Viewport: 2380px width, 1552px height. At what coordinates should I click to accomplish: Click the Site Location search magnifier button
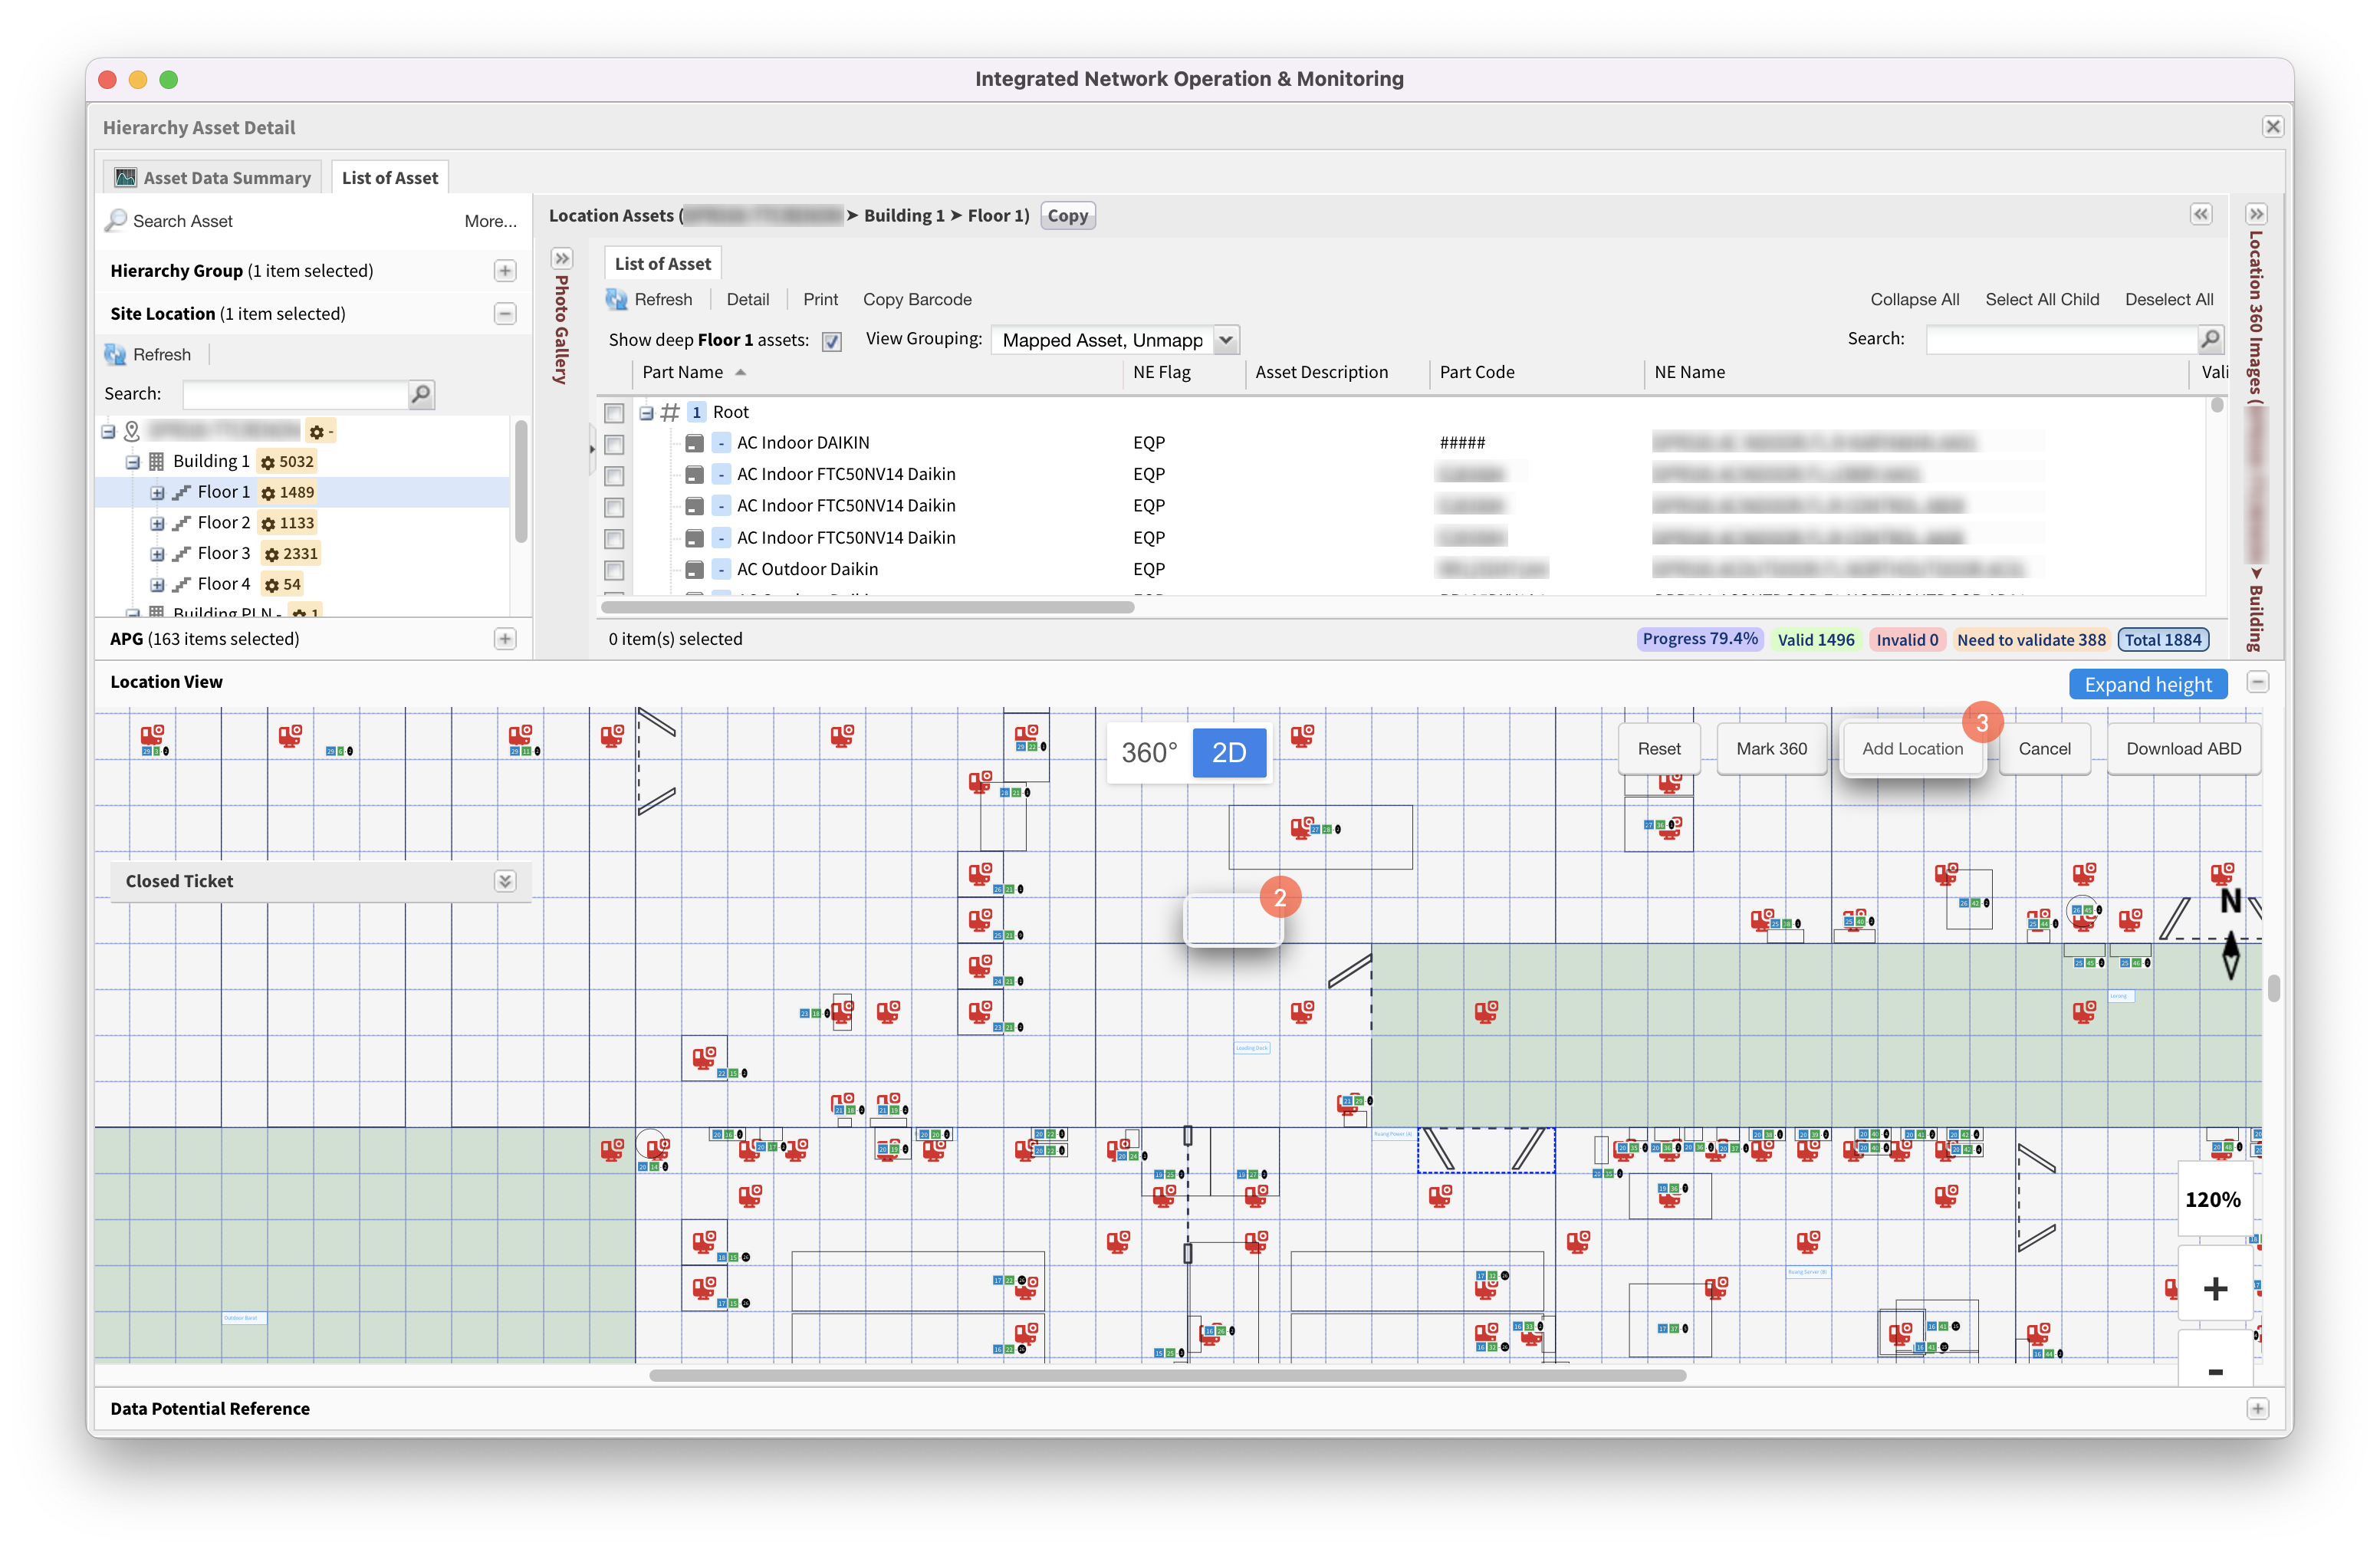point(421,394)
